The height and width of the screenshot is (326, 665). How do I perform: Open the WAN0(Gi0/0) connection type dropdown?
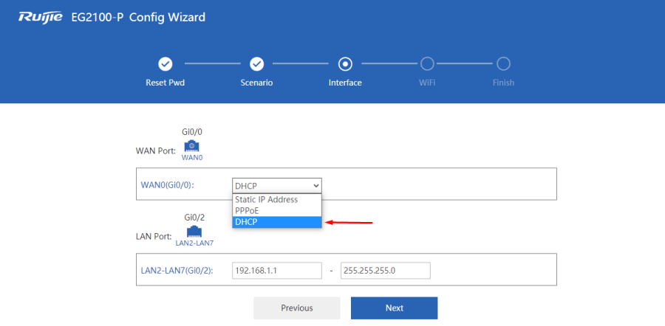[277, 185]
